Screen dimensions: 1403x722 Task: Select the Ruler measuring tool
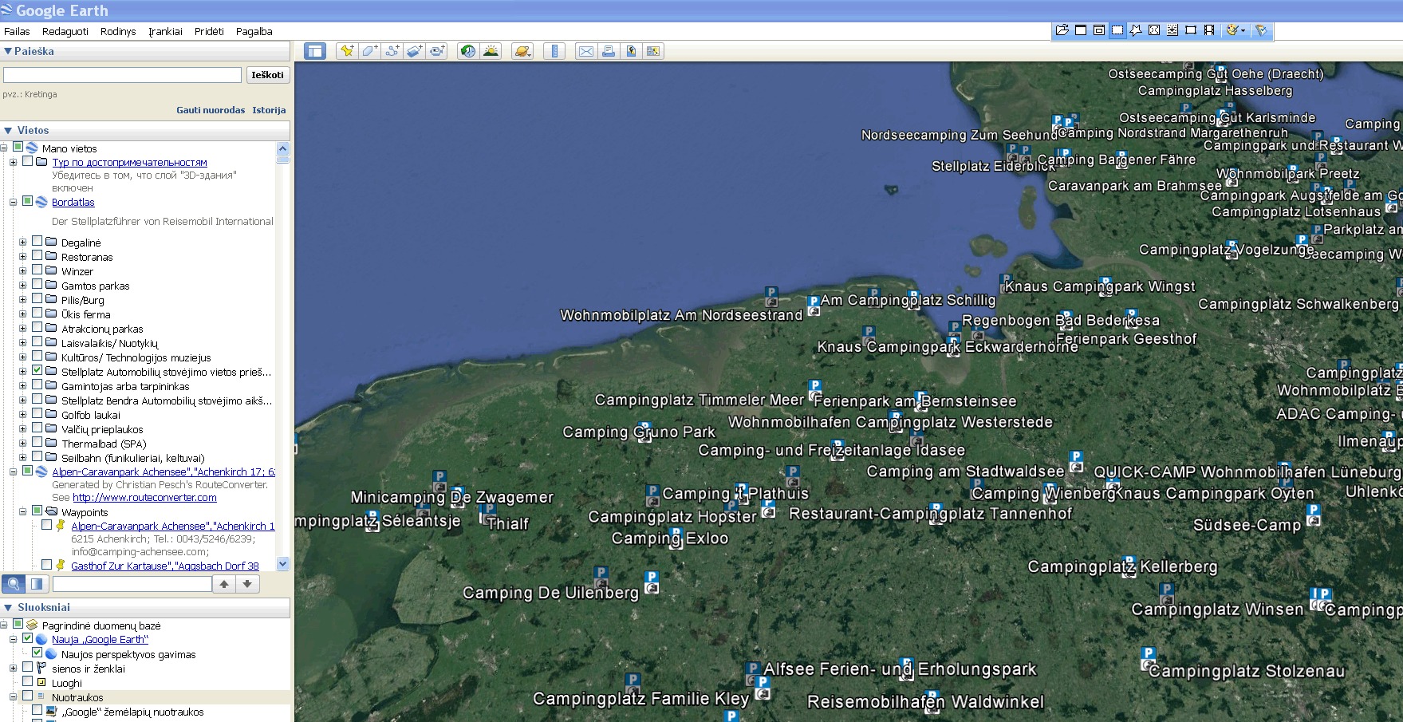click(554, 51)
